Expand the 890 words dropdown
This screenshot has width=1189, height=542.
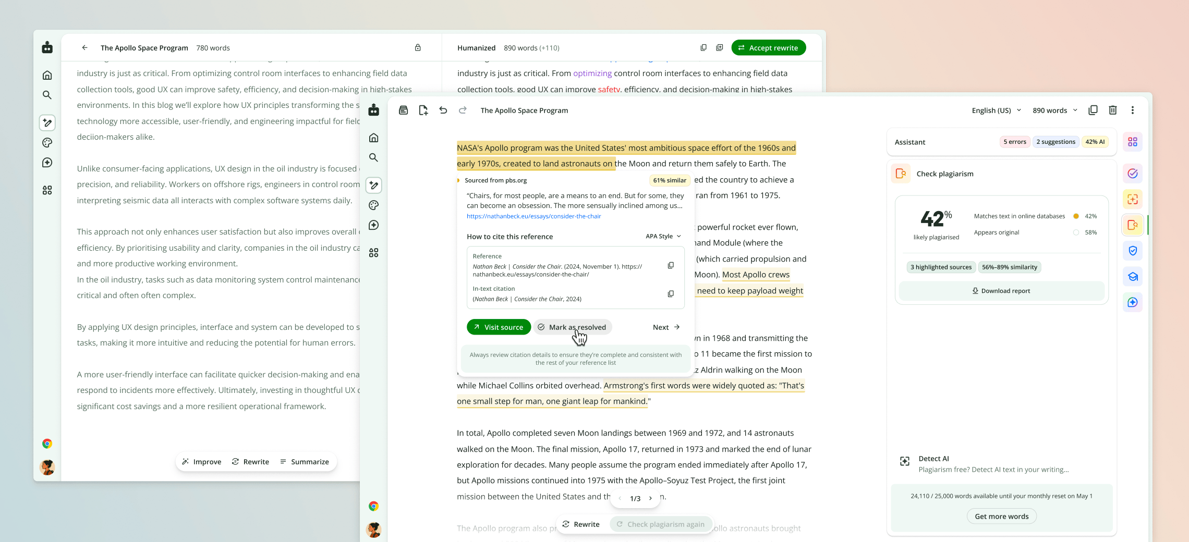click(x=1054, y=110)
